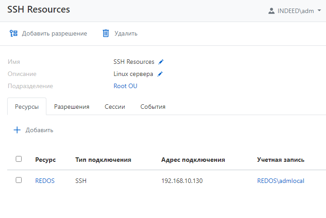Switch to the Разрешения tab
Image resolution: width=326 pixels, height=218 pixels.
72,107
